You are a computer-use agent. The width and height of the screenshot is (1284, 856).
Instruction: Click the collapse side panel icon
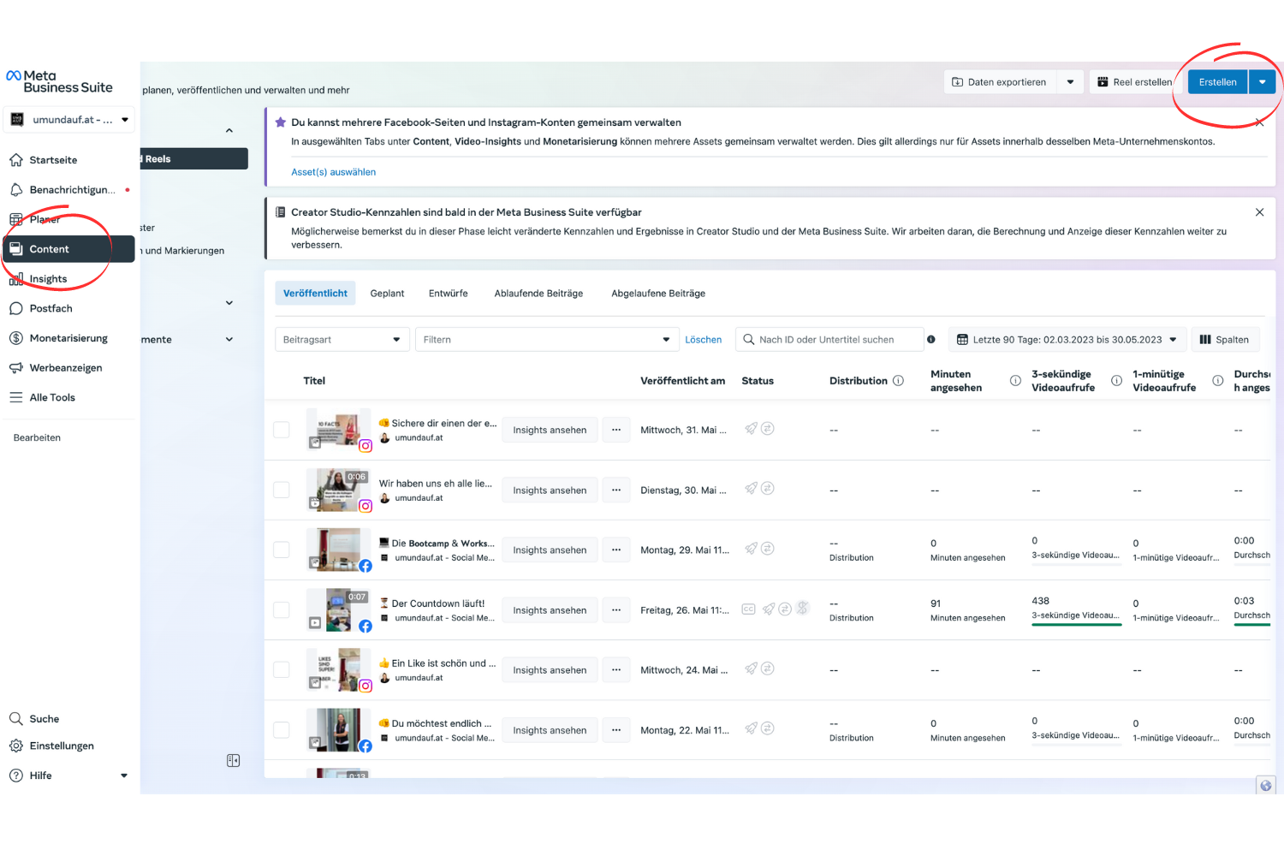(233, 761)
